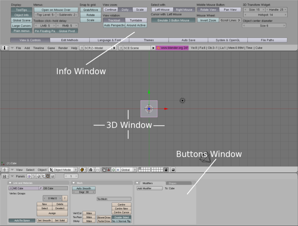
Task: Toggle Emulate 3 Button Mouse
Action: click(173, 20)
